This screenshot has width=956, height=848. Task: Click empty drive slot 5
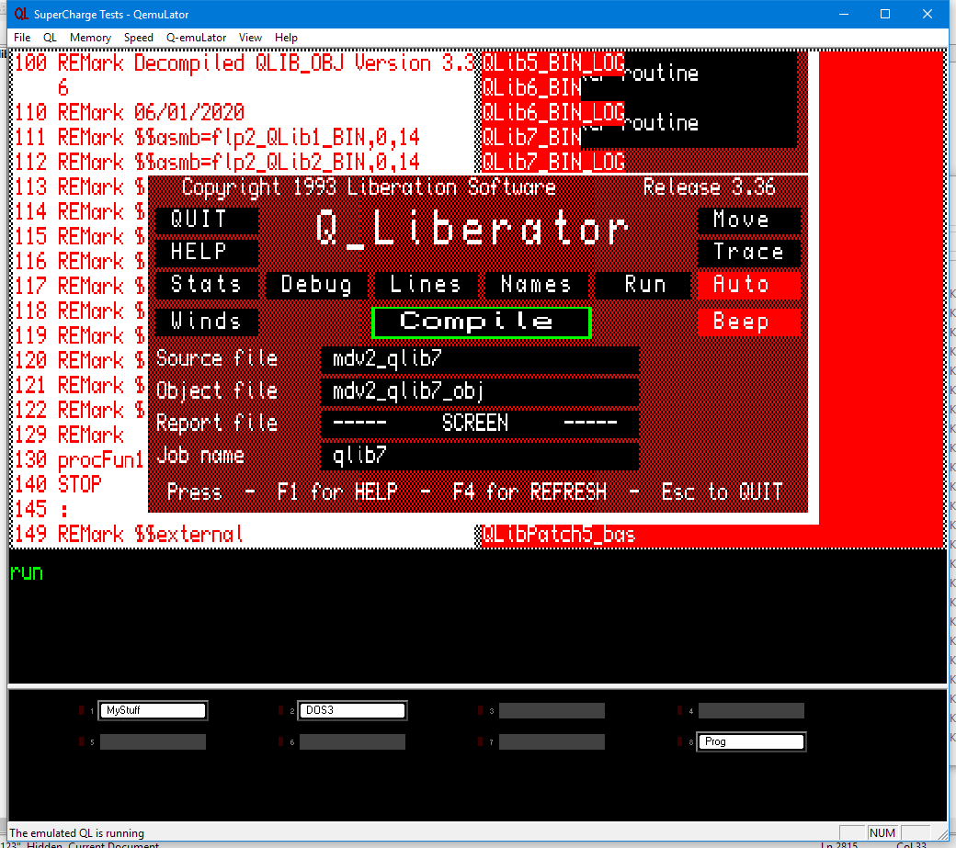pyautogui.click(x=153, y=742)
